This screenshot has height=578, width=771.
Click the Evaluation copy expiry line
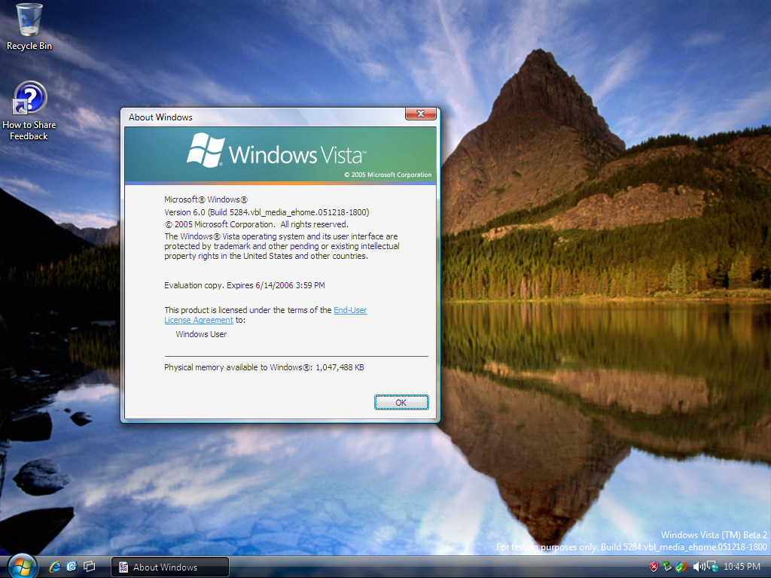pos(245,285)
